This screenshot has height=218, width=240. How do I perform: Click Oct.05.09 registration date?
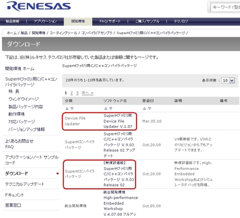[x=151, y=206]
